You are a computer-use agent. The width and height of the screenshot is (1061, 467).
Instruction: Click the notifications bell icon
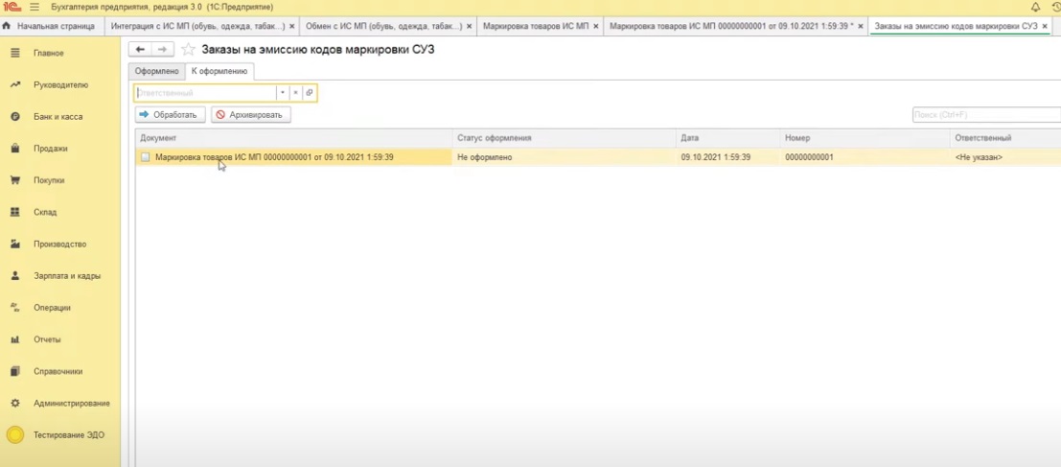click(x=1035, y=7)
